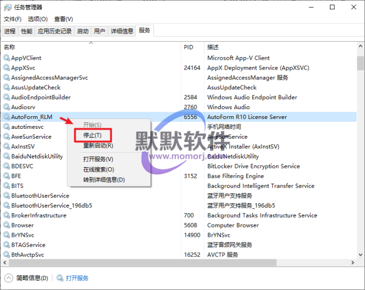Sort services by 名称 column header
Screen dimensions: 365x290
[x=10, y=48]
